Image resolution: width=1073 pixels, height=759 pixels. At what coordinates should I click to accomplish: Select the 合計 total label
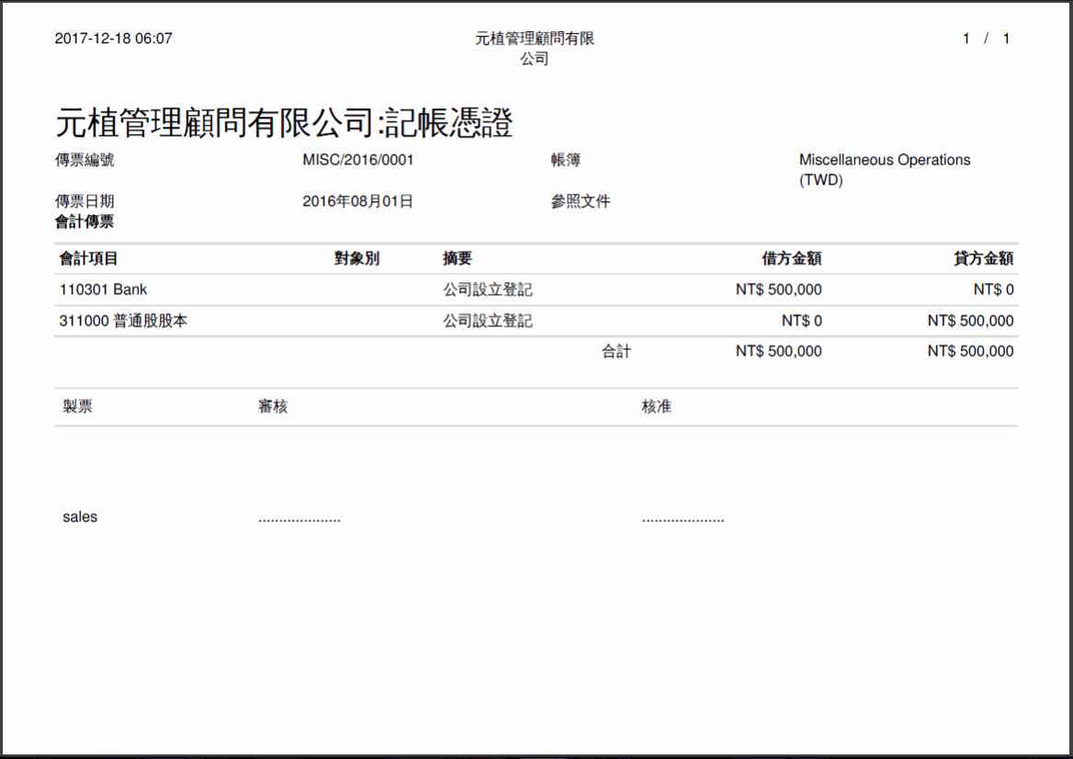[616, 351]
